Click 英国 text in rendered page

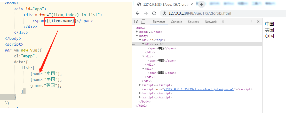pyautogui.click(x=269, y=36)
